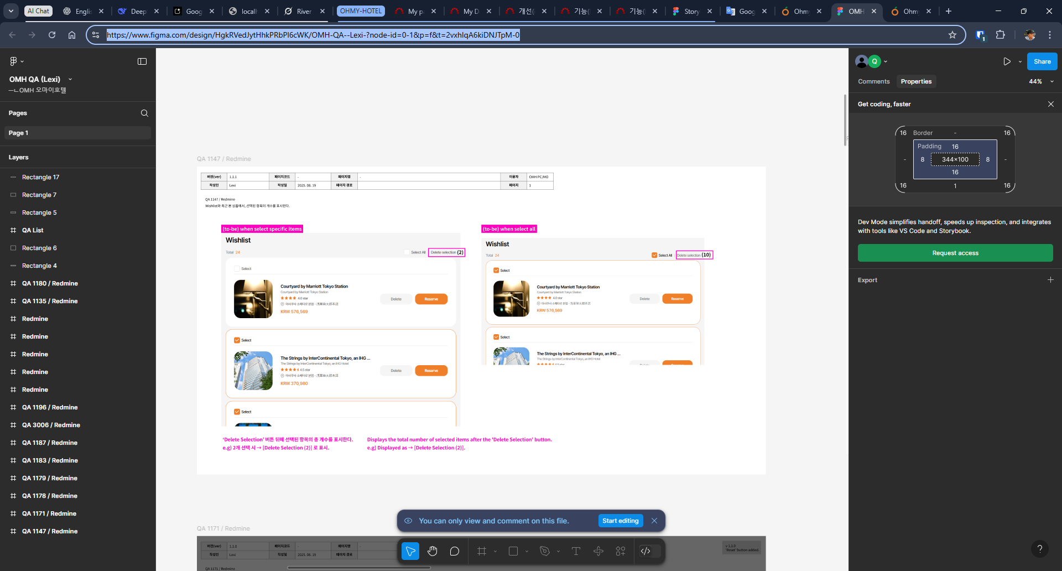The width and height of the screenshot is (1062, 571).
Task: Open the browser profile avatar
Action: [x=1029, y=35]
